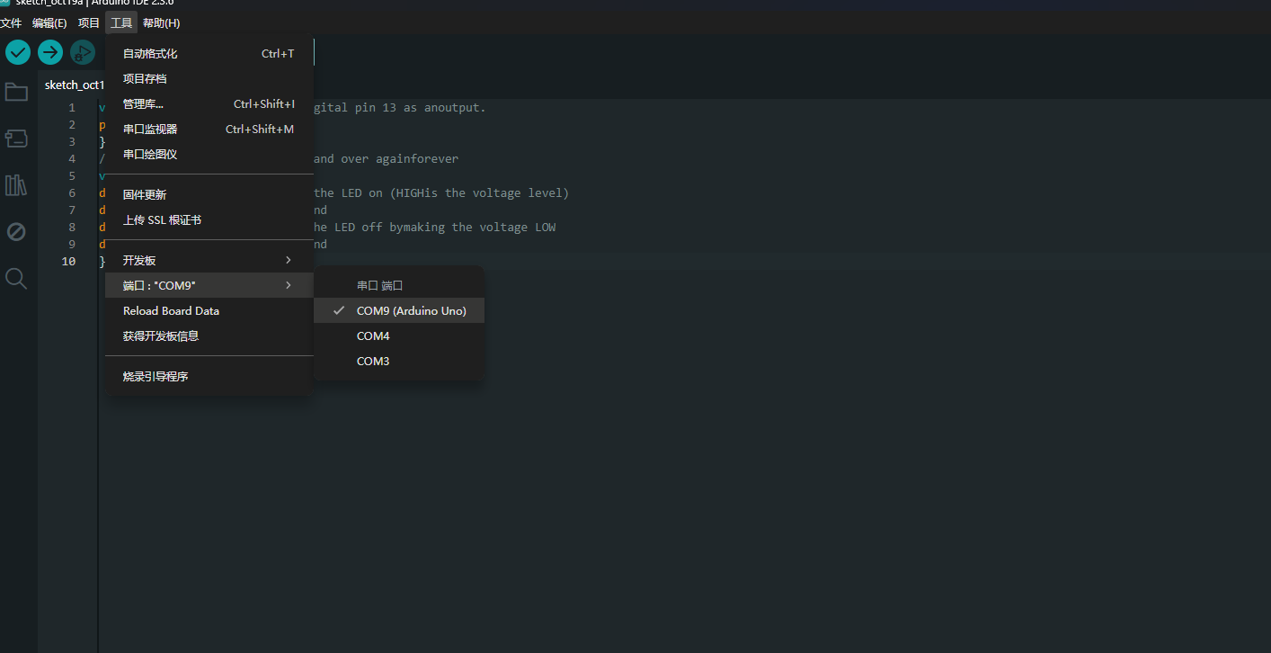1271x653 pixels.
Task: Click the Debug play icon
Action: click(x=83, y=52)
